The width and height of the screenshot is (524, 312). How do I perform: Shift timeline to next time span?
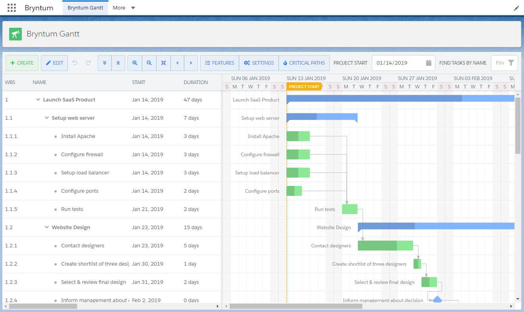tap(191, 63)
